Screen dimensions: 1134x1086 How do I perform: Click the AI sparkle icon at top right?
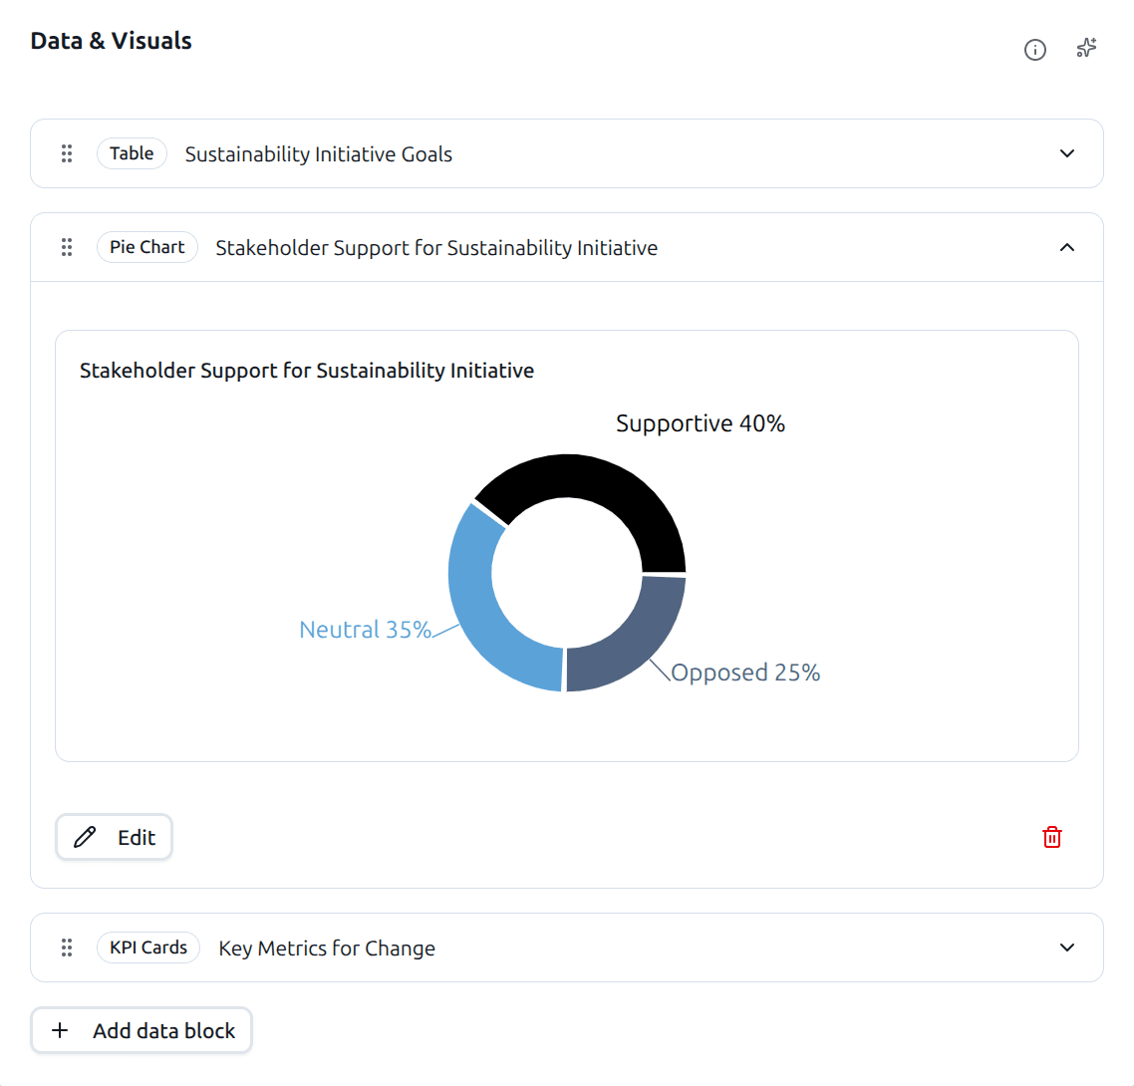coord(1085,48)
